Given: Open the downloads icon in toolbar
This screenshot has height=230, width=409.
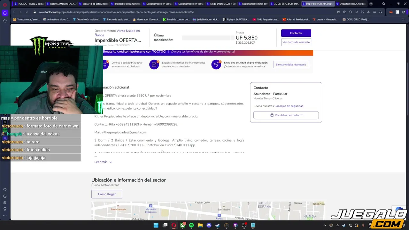Looking at the screenshot, I should click(368, 12).
